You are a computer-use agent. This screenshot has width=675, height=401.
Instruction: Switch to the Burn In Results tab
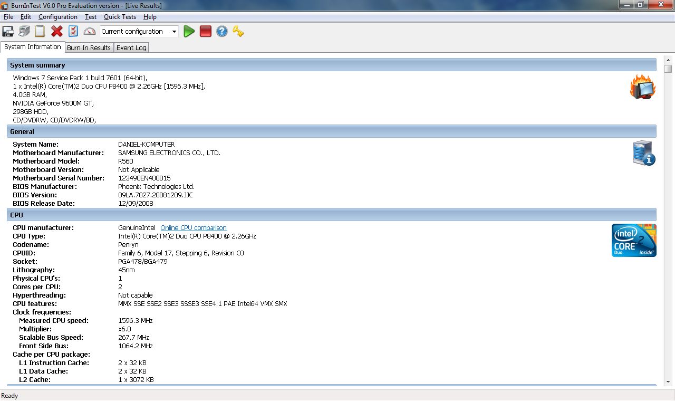coord(89,47)
